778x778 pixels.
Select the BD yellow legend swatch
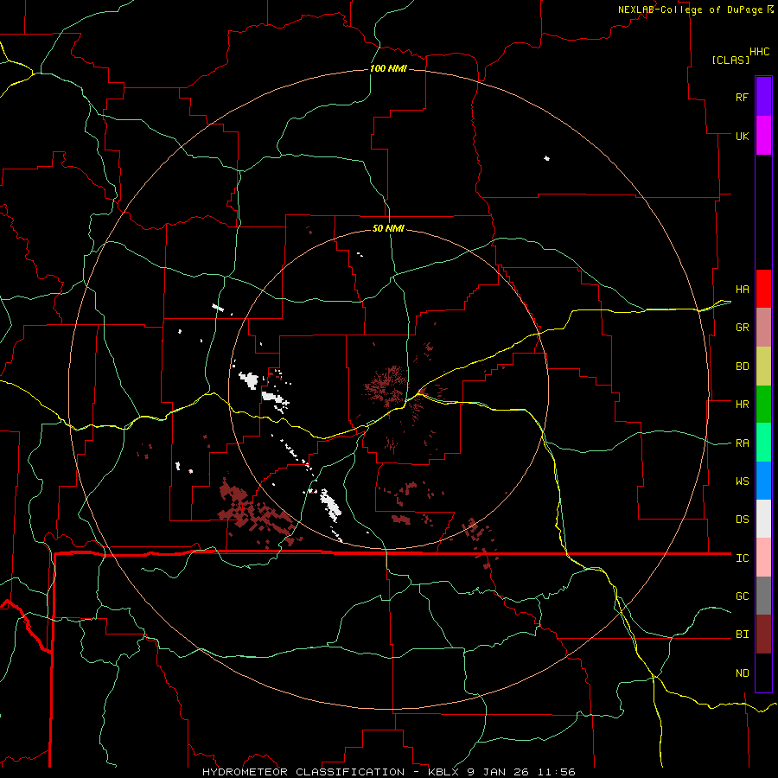763,367
